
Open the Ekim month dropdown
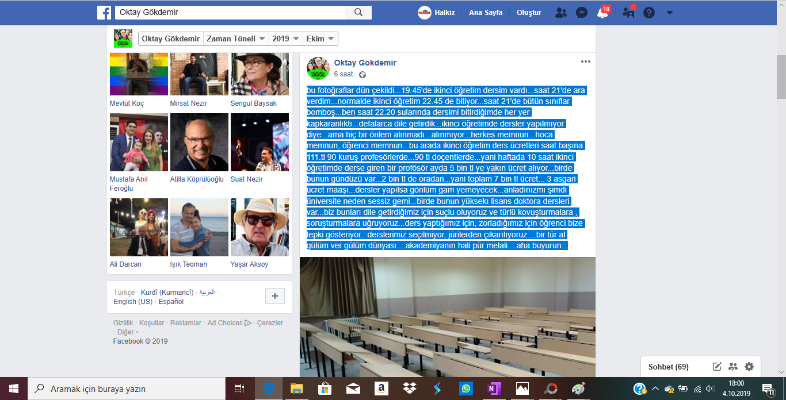320,39
